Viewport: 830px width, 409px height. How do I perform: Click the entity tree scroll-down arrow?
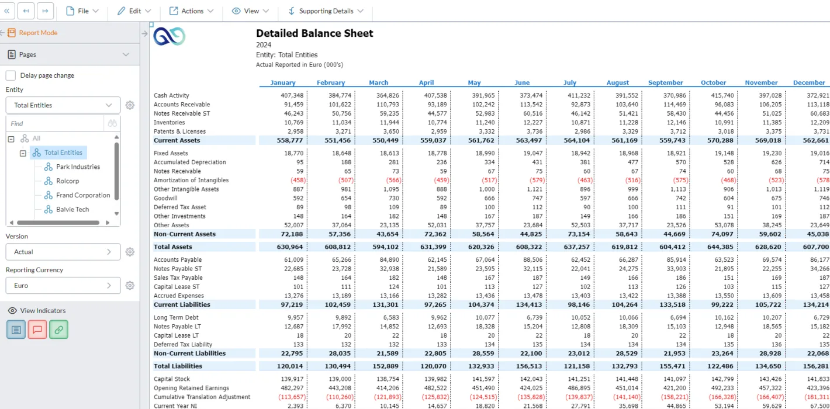tap(116, 214)
